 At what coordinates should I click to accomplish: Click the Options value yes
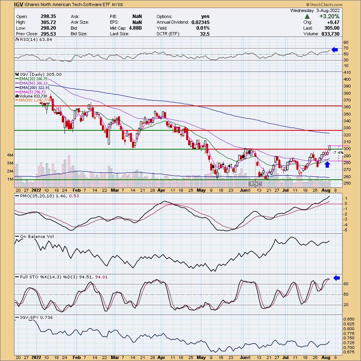click(x=205, y=16)
